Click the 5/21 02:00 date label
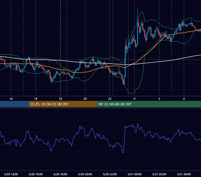Screen dimensions: 201x177 pyautogui.click(x=159, y=174)
